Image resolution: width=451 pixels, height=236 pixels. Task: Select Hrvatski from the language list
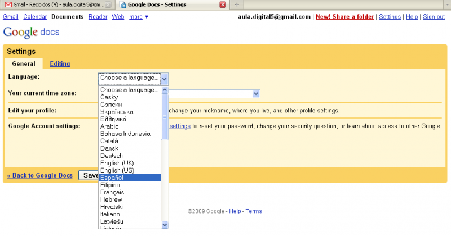pos(130,207)
